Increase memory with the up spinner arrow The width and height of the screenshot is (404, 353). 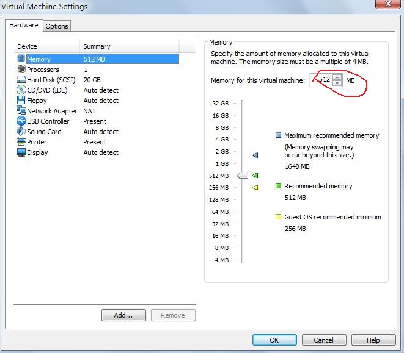pyautogui.click(x=337, y=77)
